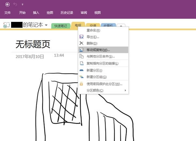Add a new section with plus tab
The height and width of the screenshot is (141, 196).
click(x=121, y=26)
